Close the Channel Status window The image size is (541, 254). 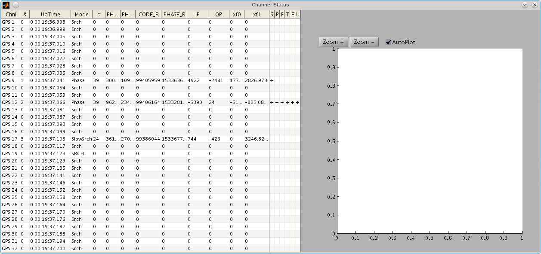point(534,5)
